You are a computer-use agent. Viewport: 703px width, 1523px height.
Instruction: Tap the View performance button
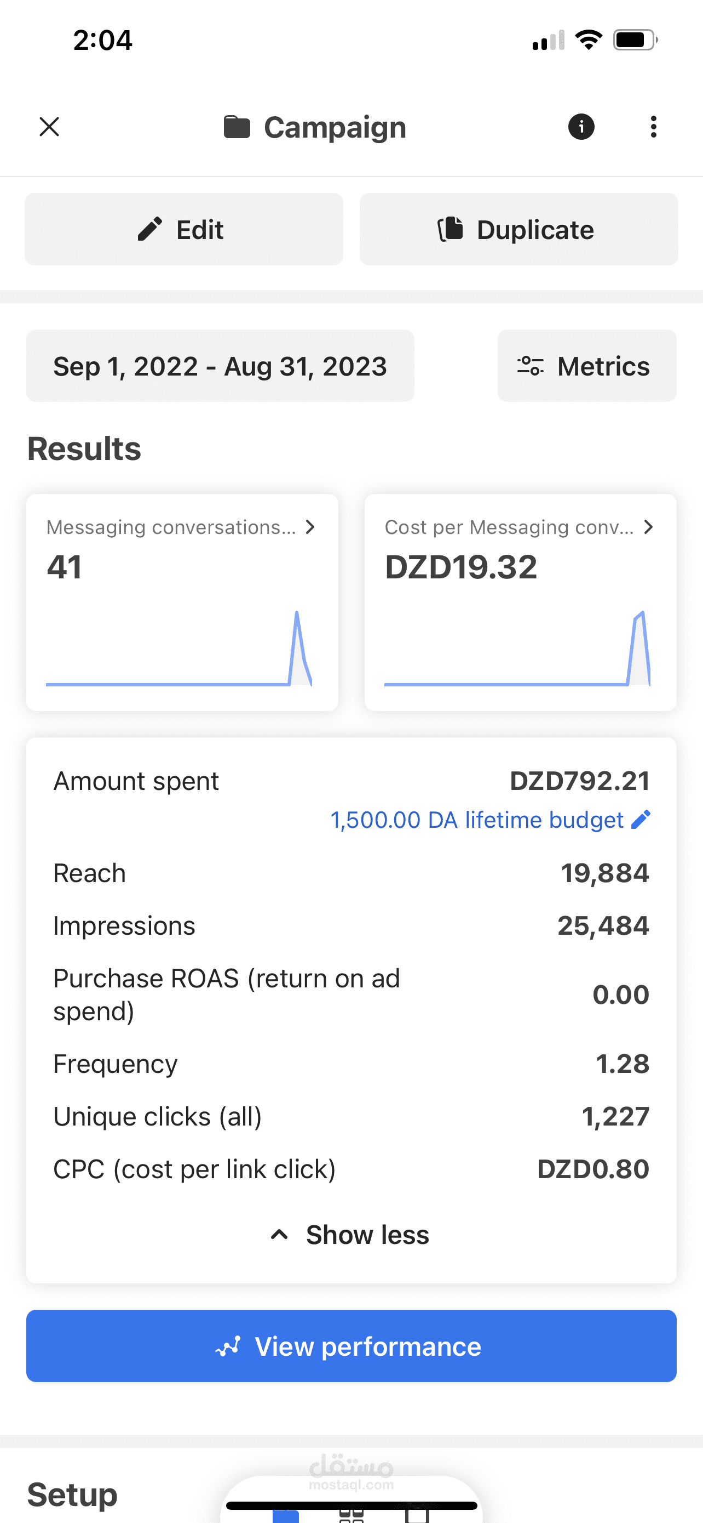[351, 1346]
